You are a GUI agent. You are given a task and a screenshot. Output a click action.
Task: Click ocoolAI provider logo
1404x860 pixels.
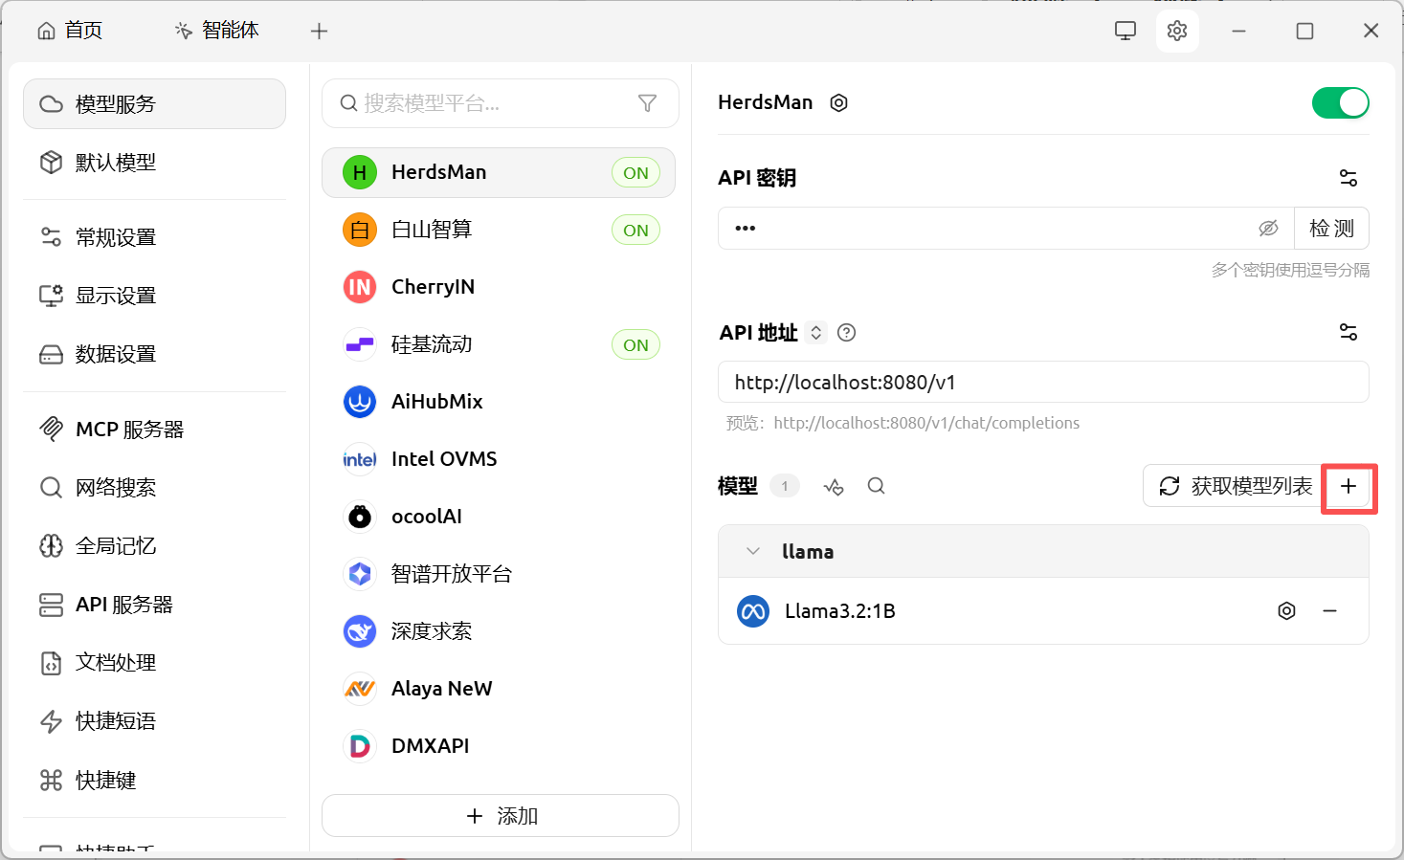(x=360, y=517)
